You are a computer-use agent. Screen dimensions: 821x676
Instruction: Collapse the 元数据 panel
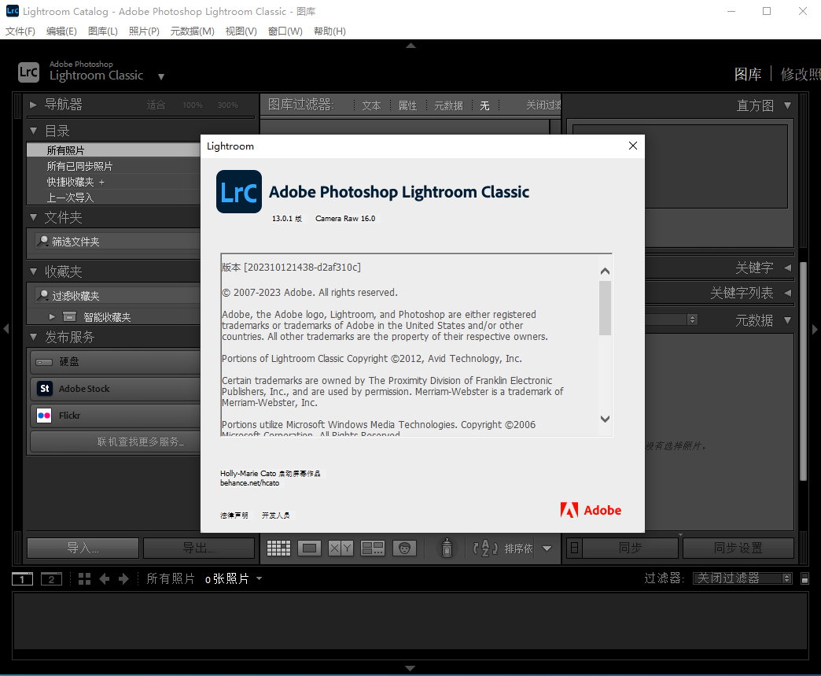pos(787,320)
